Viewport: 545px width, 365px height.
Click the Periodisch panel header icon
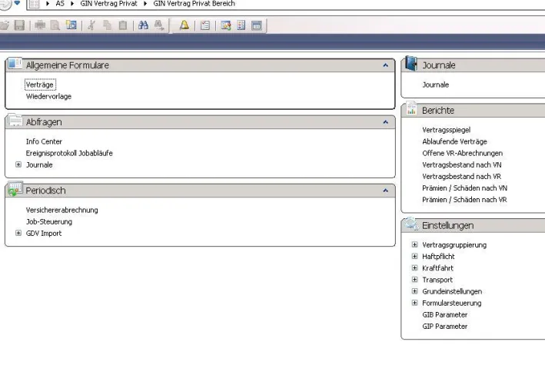(x=15, y=190)
